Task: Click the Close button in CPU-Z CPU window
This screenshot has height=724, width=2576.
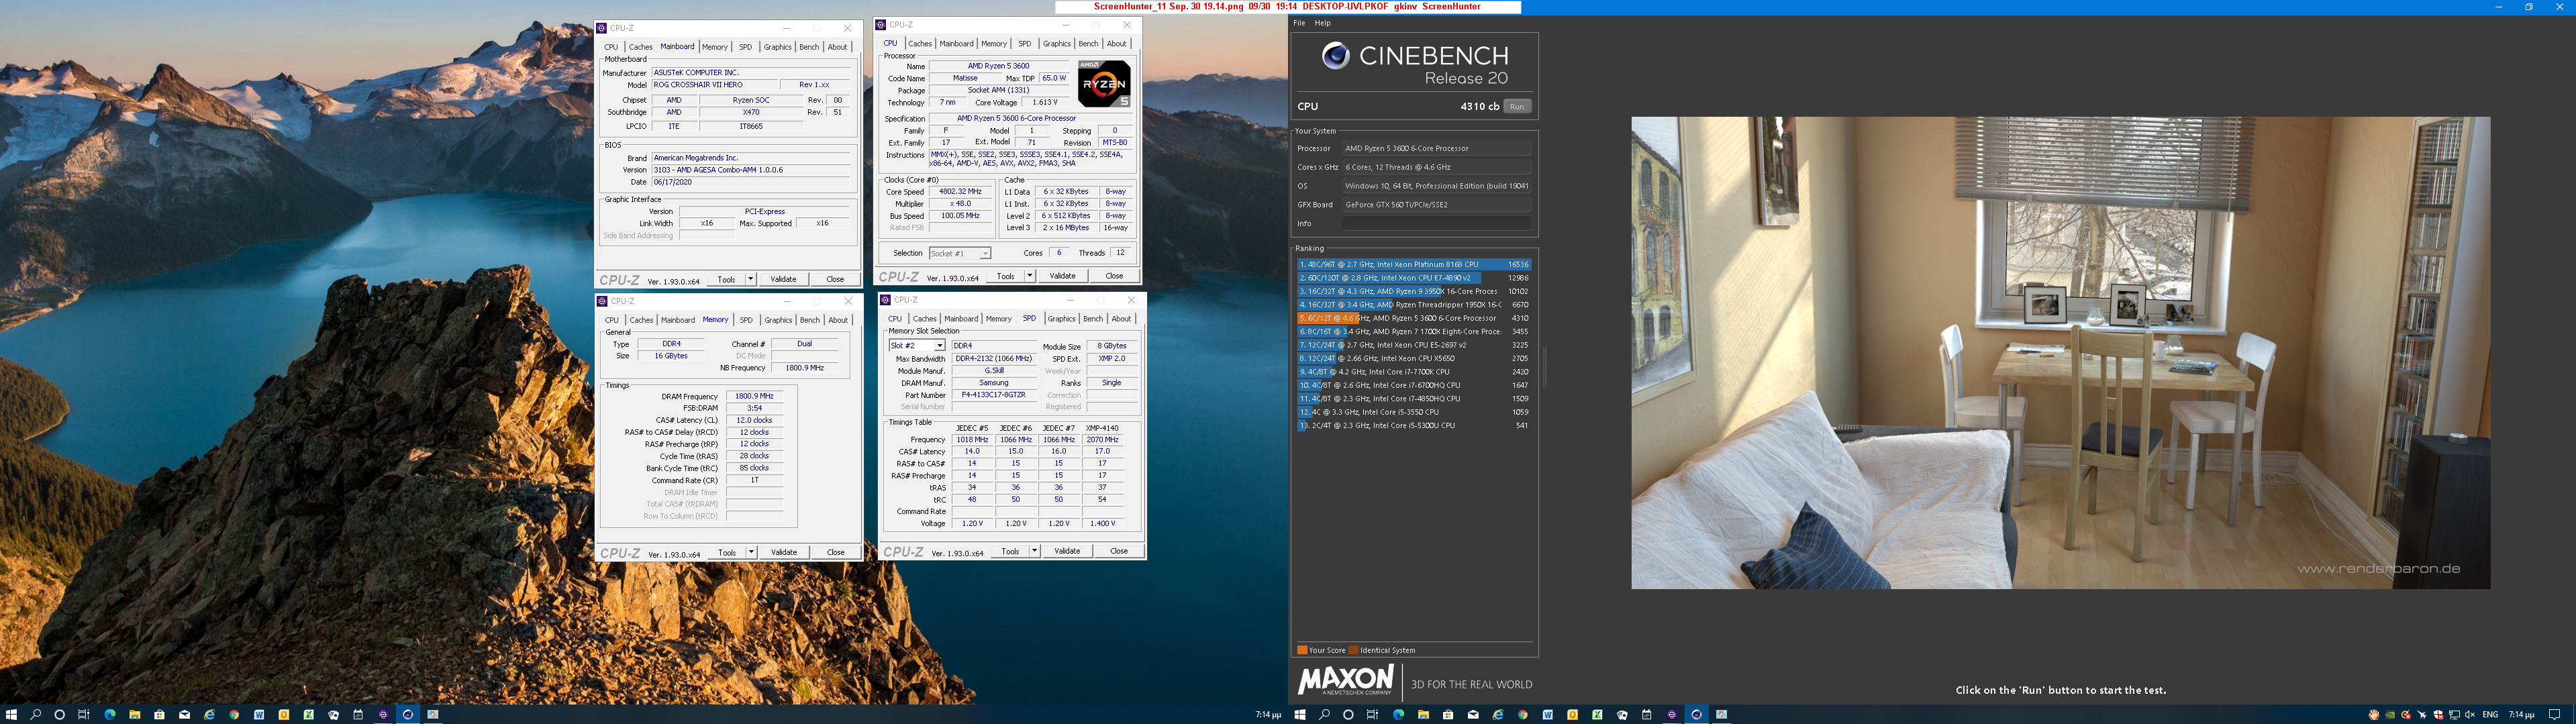Action: pos(1114,276)
